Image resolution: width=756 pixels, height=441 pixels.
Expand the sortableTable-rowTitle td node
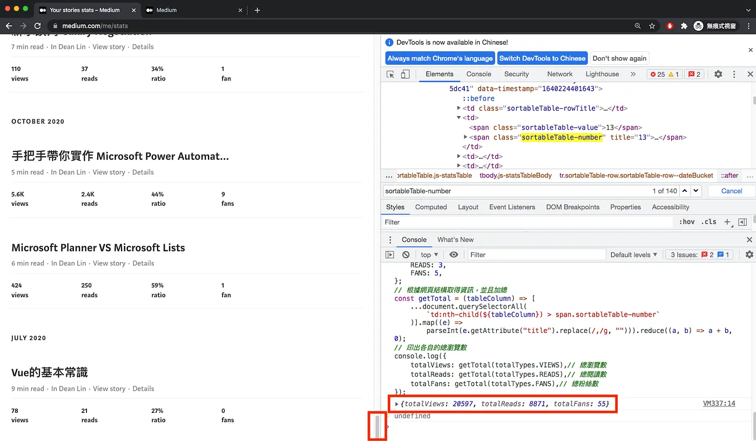tap(459, 108)
